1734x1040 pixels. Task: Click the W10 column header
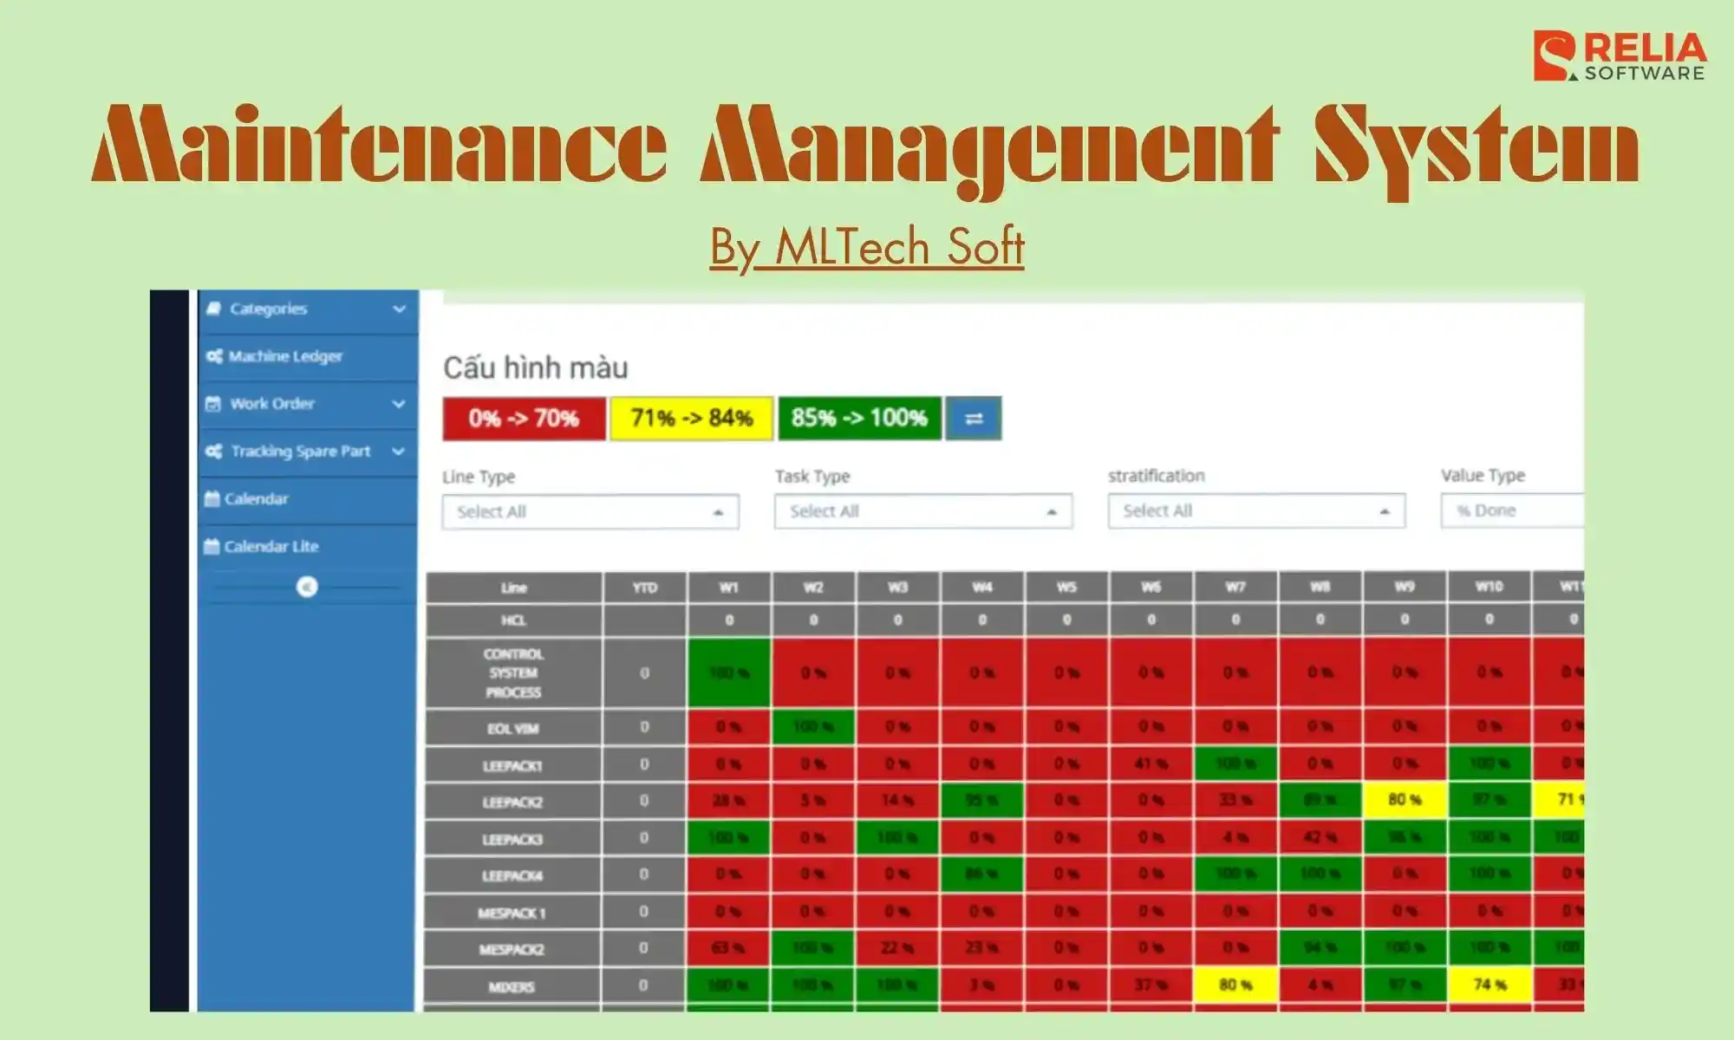pyautogui.click(x=1490, y=588)
